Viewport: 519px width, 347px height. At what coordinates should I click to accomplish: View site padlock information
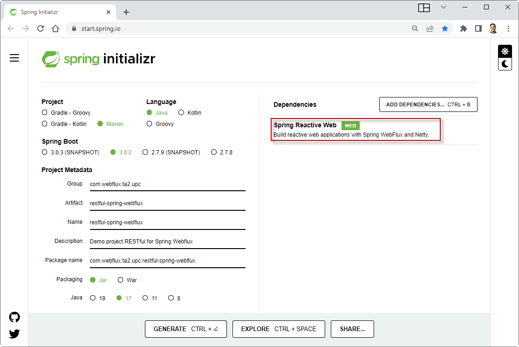[x=74, y=28]
